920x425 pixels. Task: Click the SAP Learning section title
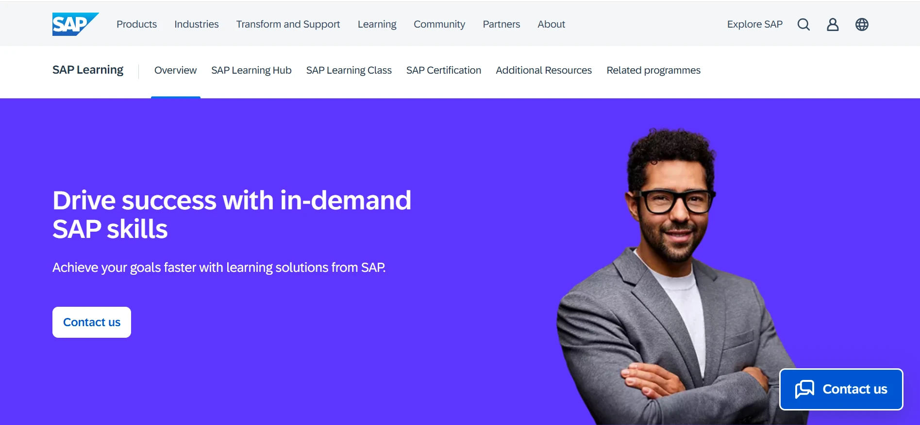pyautogui.click(x=88, y=70)
